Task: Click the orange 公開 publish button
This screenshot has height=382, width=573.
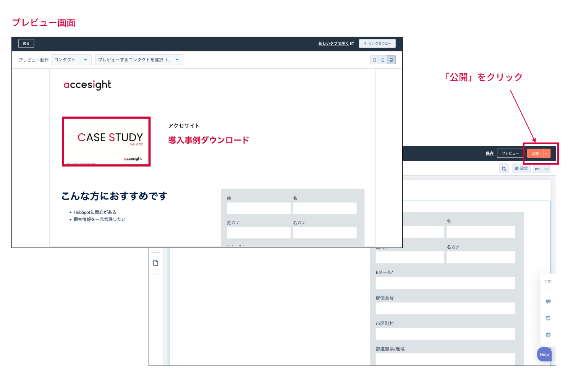Action: [x=535, y=154]
